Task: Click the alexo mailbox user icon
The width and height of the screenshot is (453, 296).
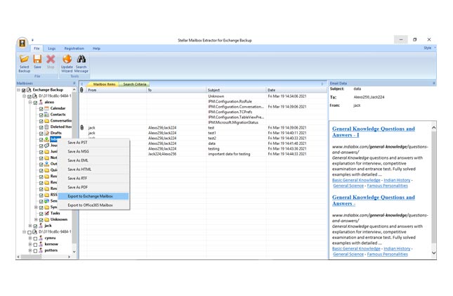Action: [41, 102]
